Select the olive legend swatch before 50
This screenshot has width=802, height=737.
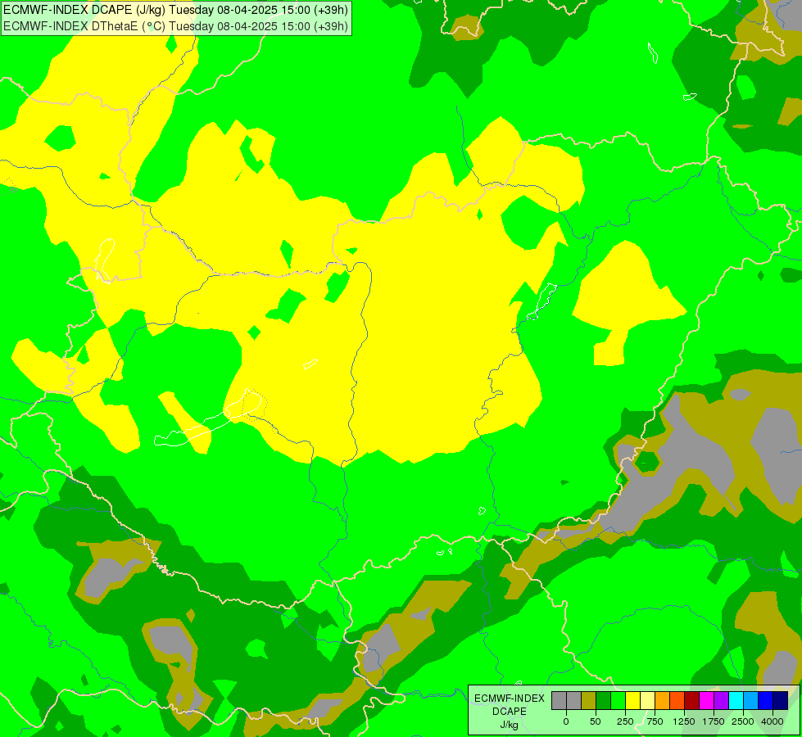click(589, 701)
